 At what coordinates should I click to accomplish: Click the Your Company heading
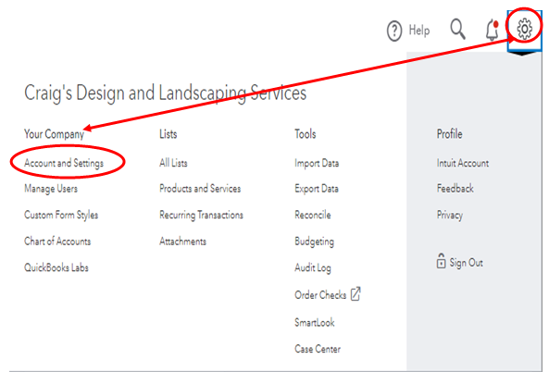[54, 134]
